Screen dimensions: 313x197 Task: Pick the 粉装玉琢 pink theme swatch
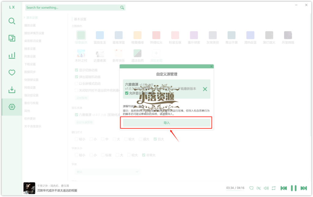click(175, 35)
